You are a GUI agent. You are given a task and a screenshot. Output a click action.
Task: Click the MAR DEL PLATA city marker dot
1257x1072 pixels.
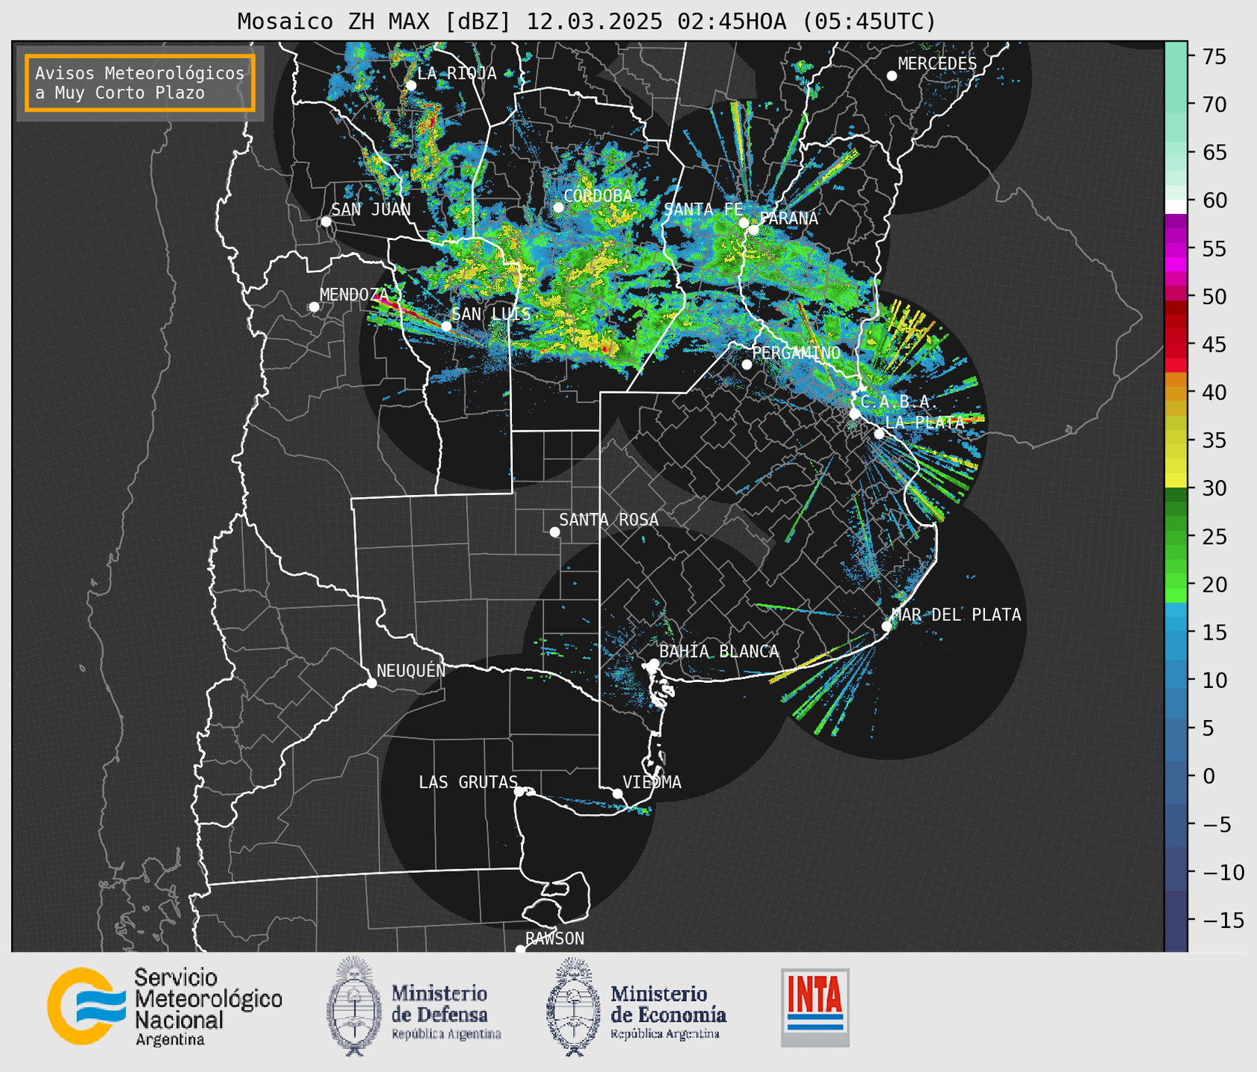(x=886, y=626)
